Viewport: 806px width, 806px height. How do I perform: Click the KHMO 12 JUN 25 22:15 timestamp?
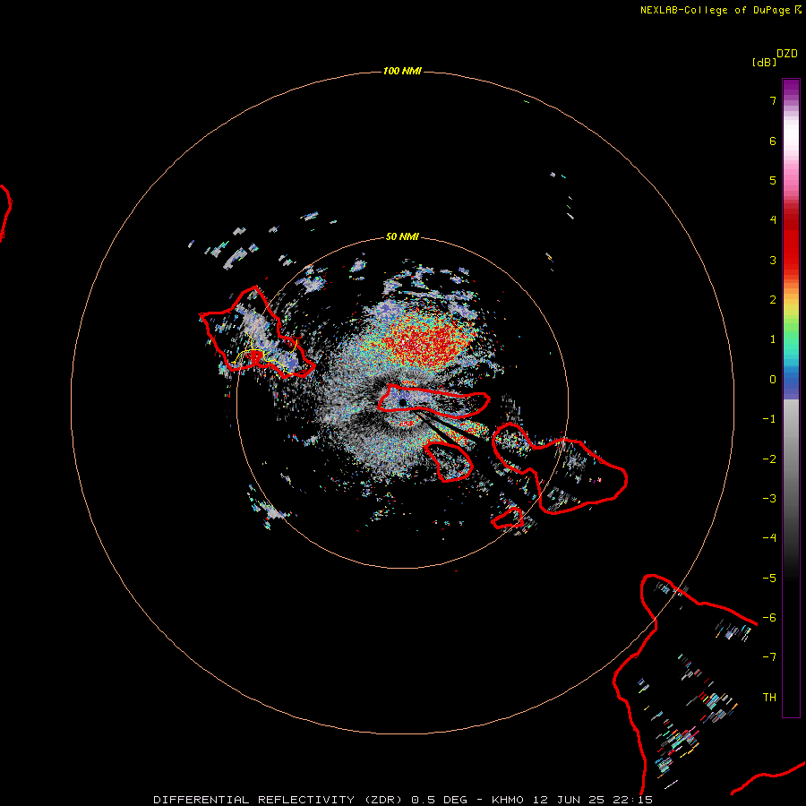572,800
